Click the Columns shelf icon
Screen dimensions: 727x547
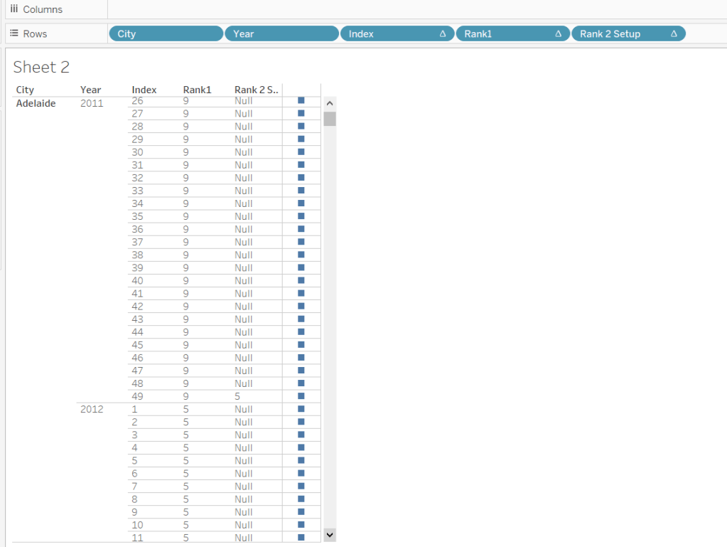pos(14,9)
